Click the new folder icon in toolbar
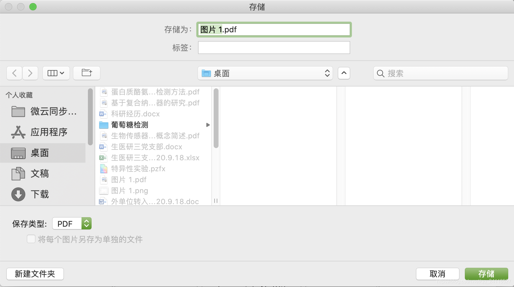Image resolution: width=514 pixels, height=287 pixels. pos(87,73)
